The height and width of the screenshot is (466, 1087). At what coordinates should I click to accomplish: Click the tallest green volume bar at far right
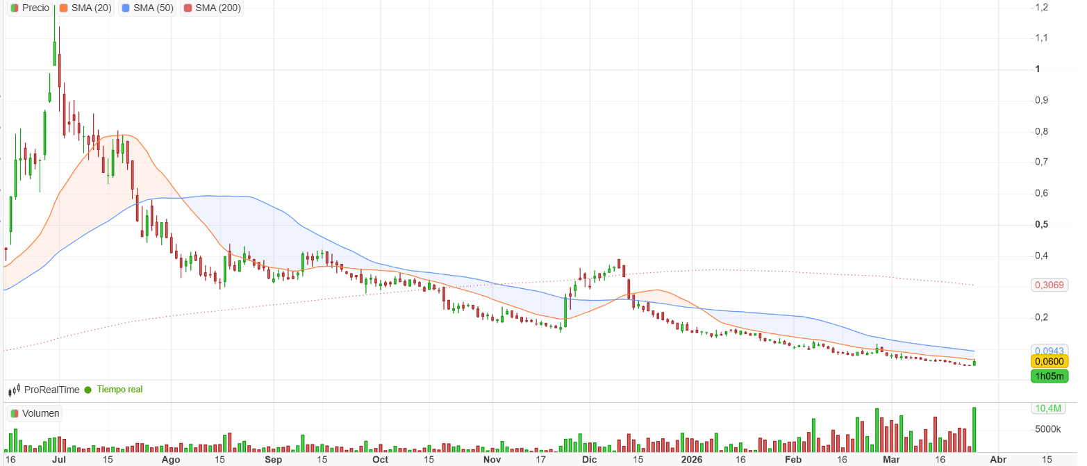(974, 429)
